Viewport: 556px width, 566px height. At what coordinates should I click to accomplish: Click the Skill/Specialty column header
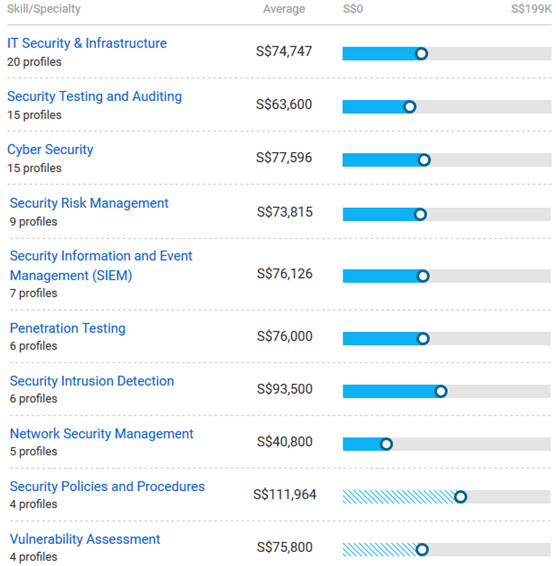[x=44, y=9]
